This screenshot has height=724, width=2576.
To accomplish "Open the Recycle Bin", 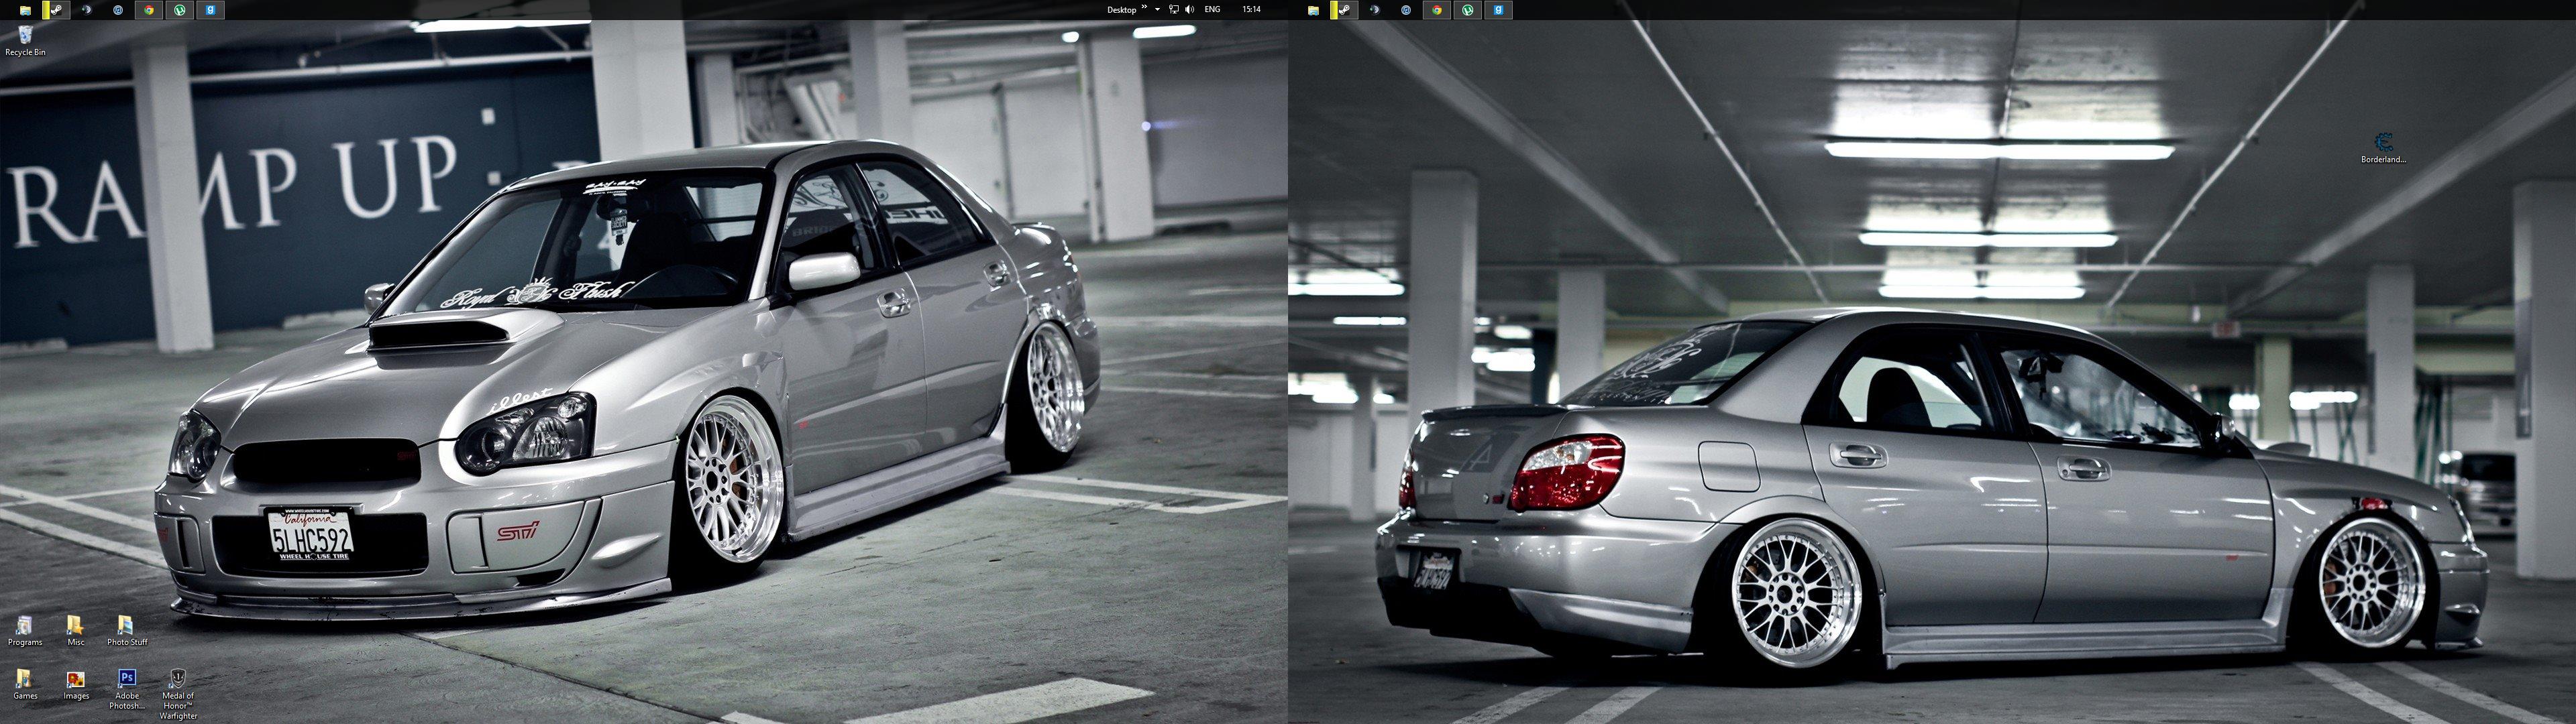I will (25, 36).
